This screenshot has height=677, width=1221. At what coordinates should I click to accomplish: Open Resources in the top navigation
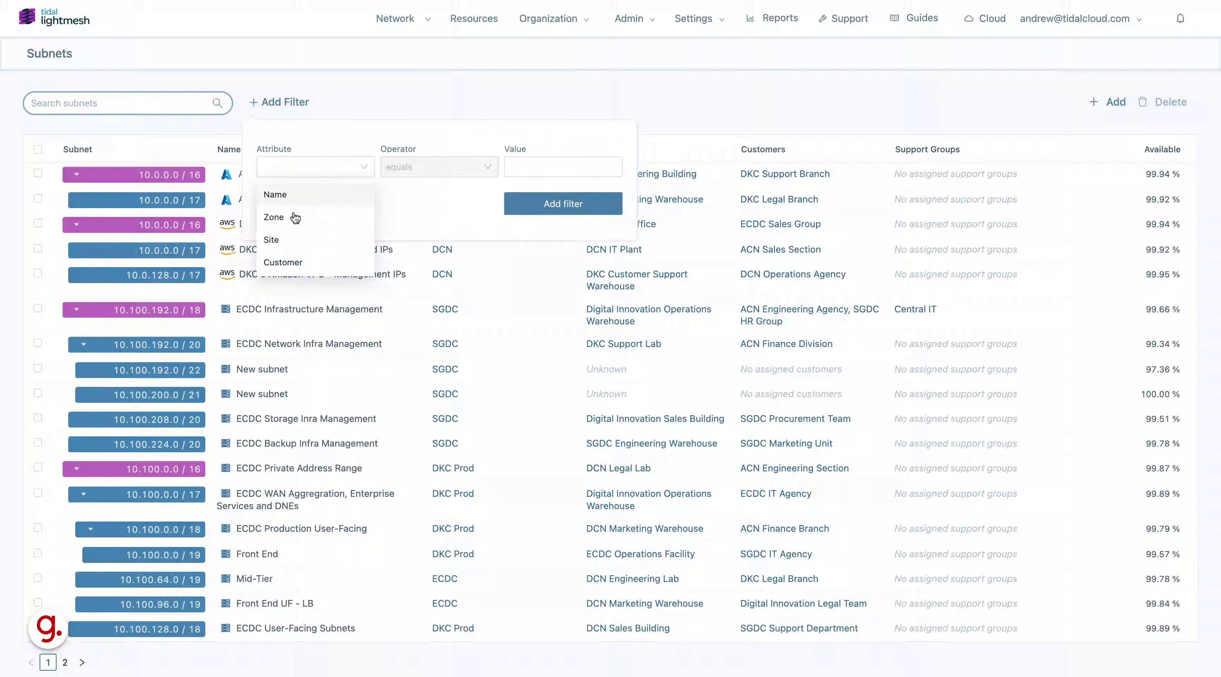(x=473, y=18)
